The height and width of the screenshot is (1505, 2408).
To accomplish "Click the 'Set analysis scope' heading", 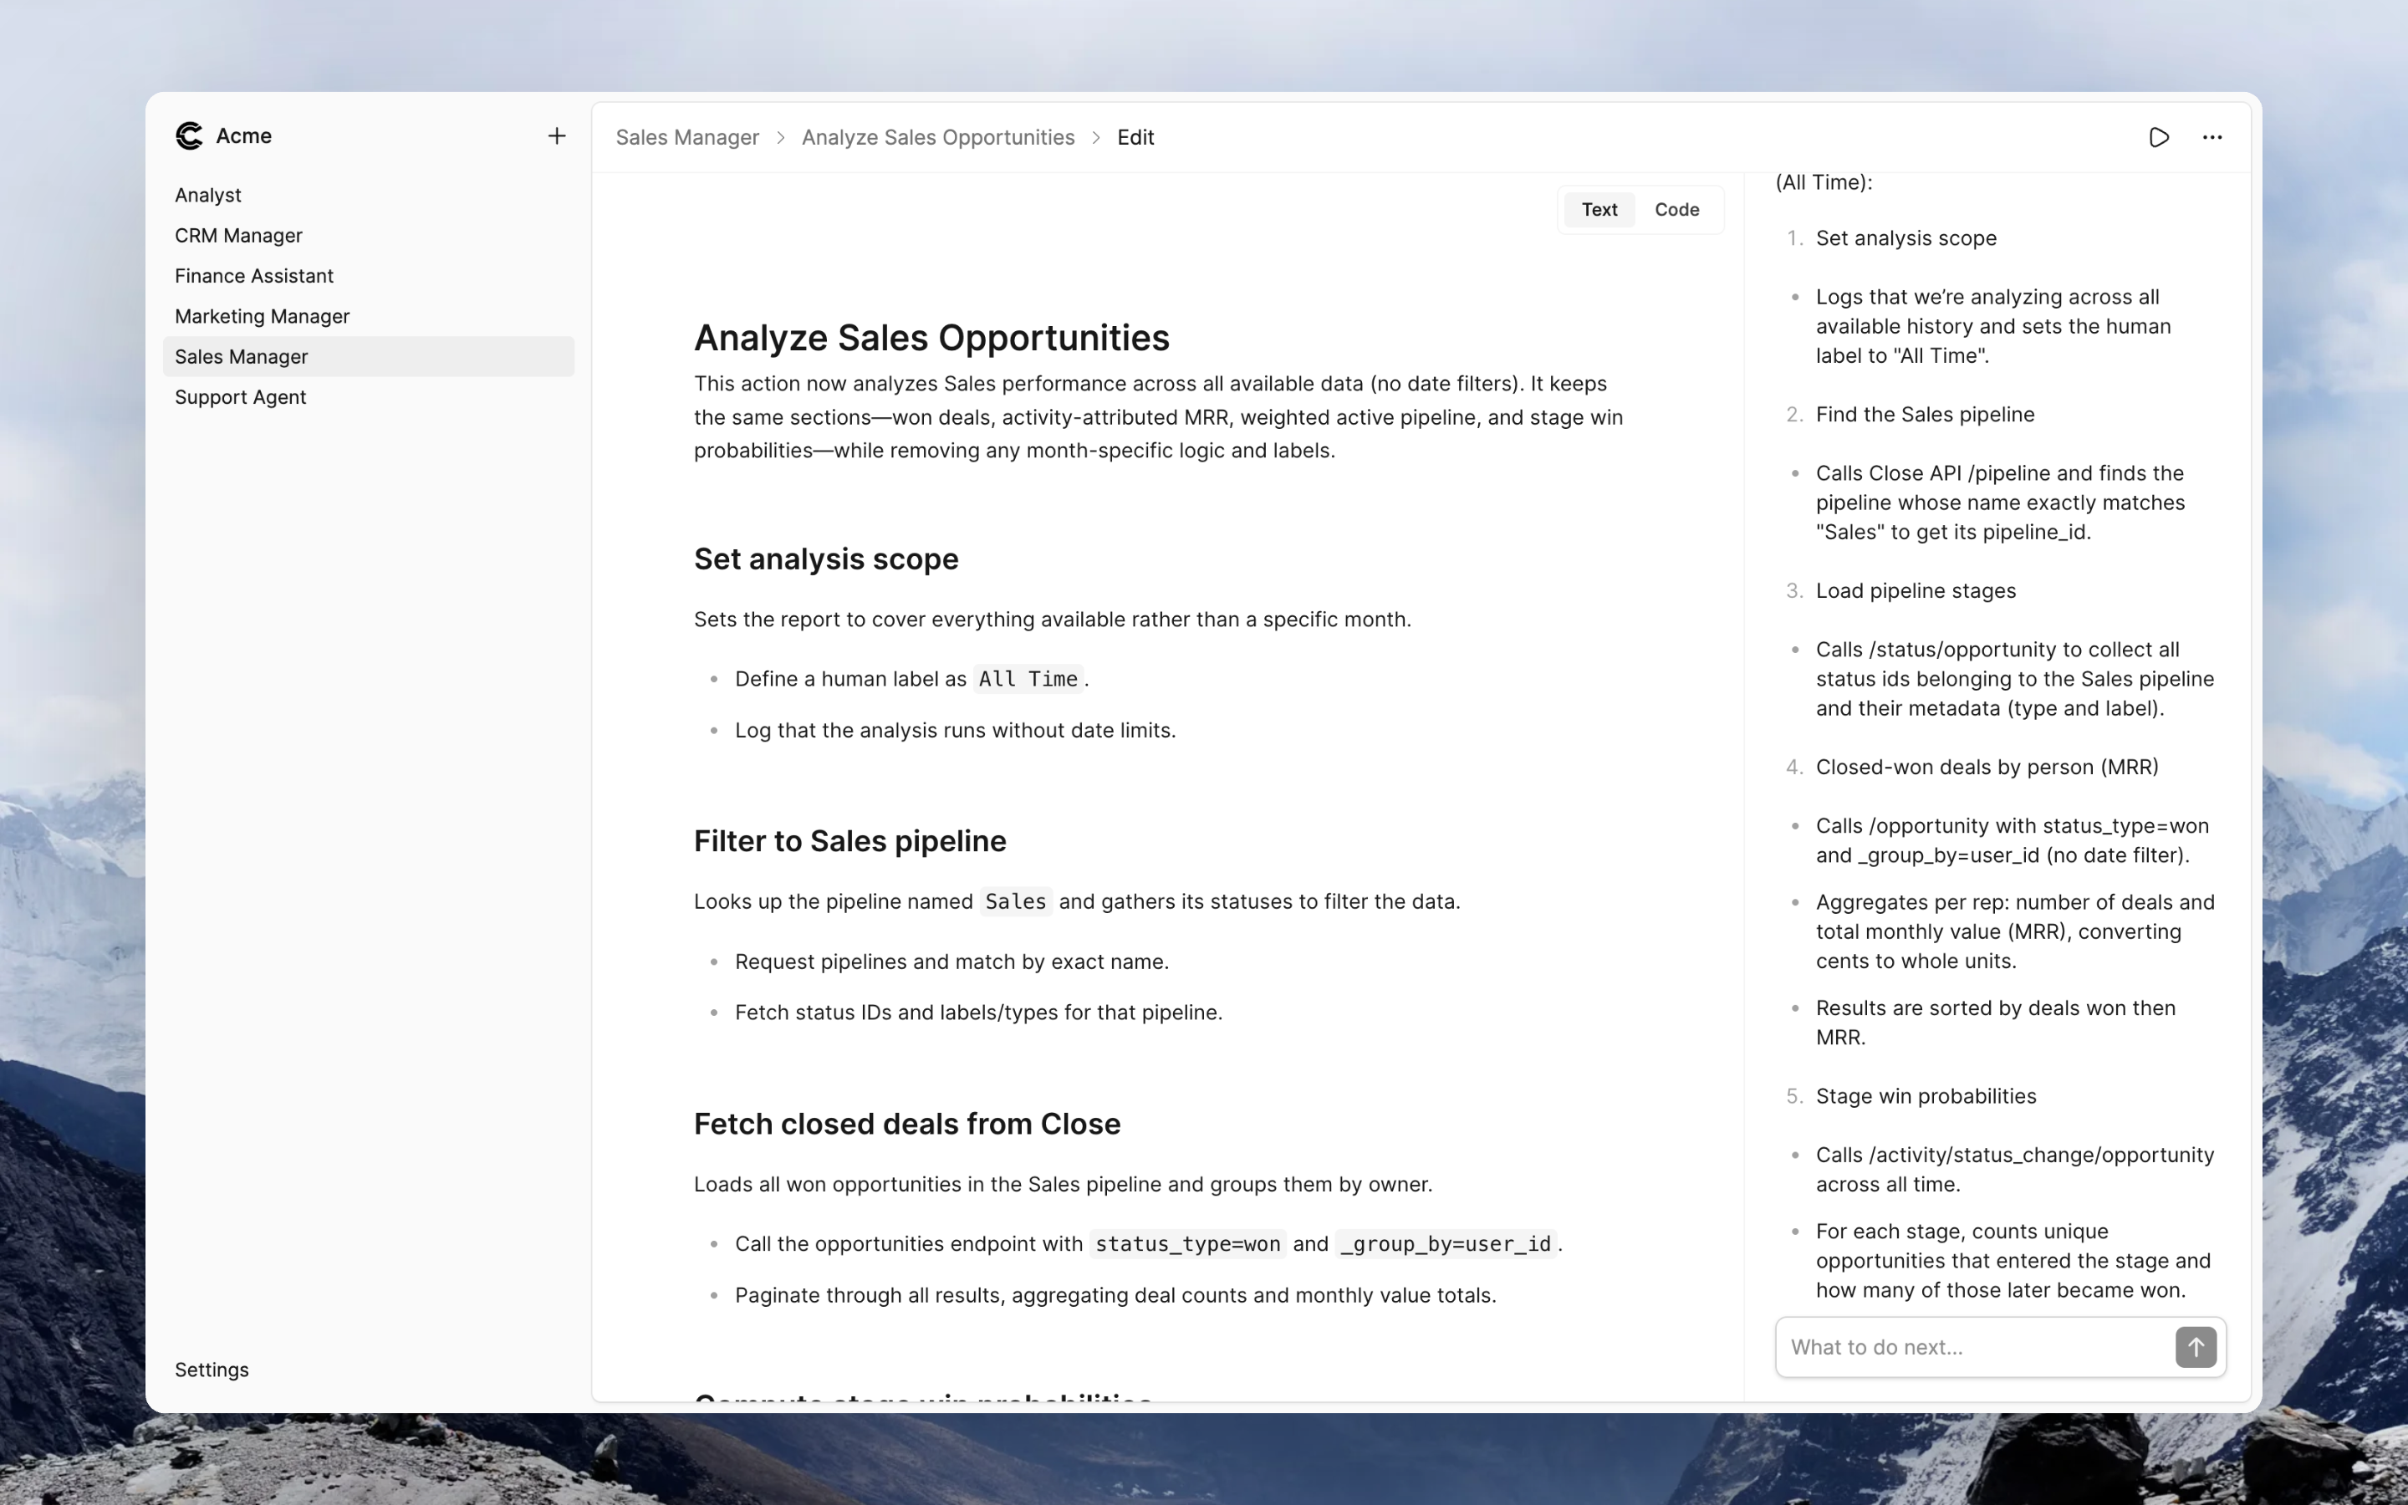I will tap(825, 559).
